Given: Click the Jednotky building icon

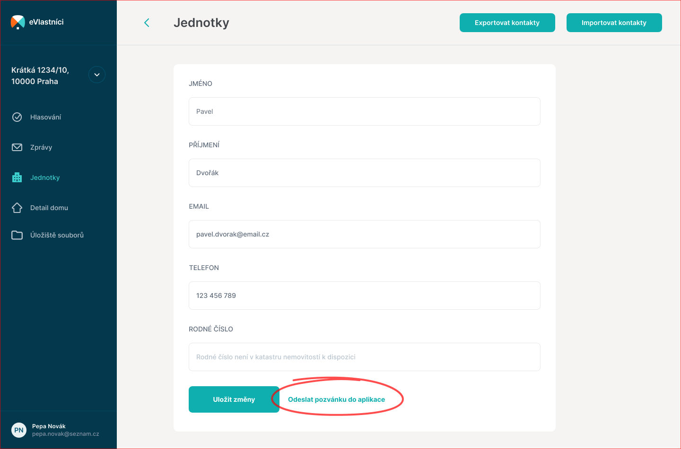Looking at the screenshot, I should click(x=17, y=178).
